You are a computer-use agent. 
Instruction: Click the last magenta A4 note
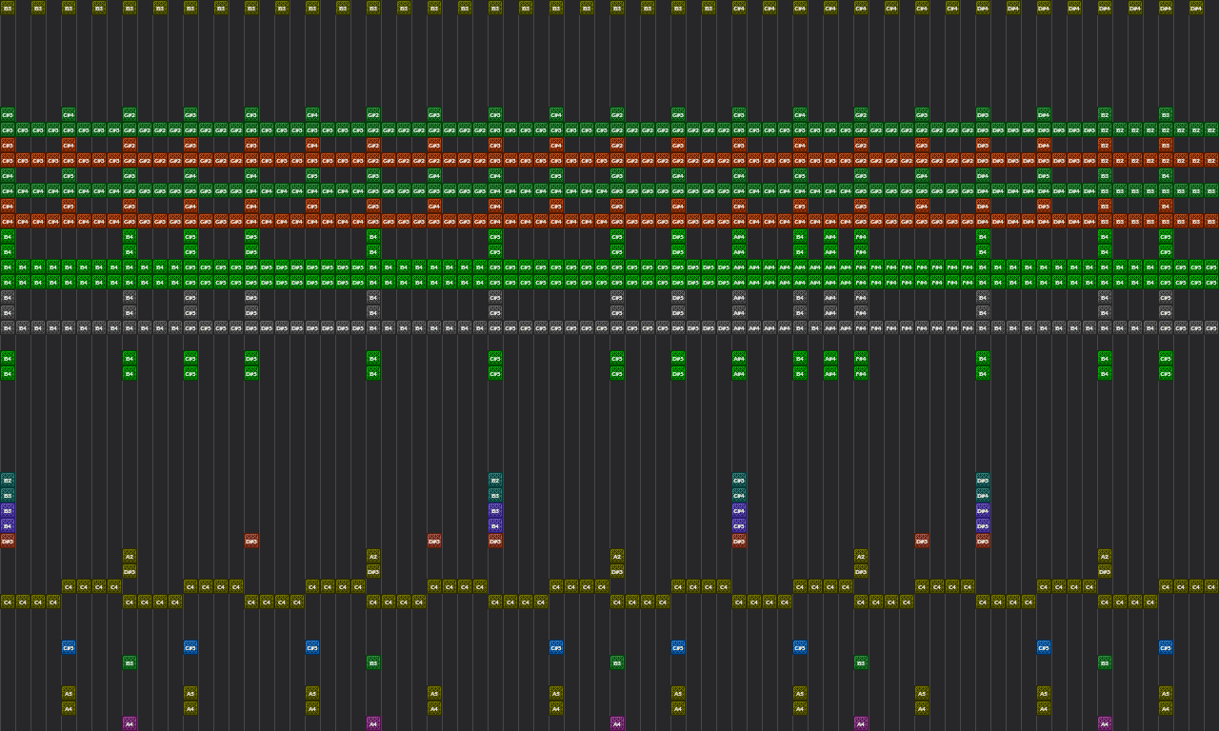(x=1105, y=723)
